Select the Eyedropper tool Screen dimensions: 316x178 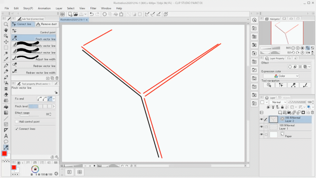pyautogui.click(x=6, y=59)
